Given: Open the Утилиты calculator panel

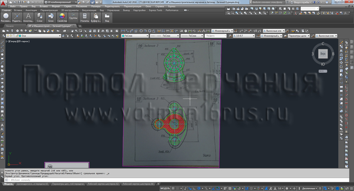Looking at the screenshot, I should (85, 17).
